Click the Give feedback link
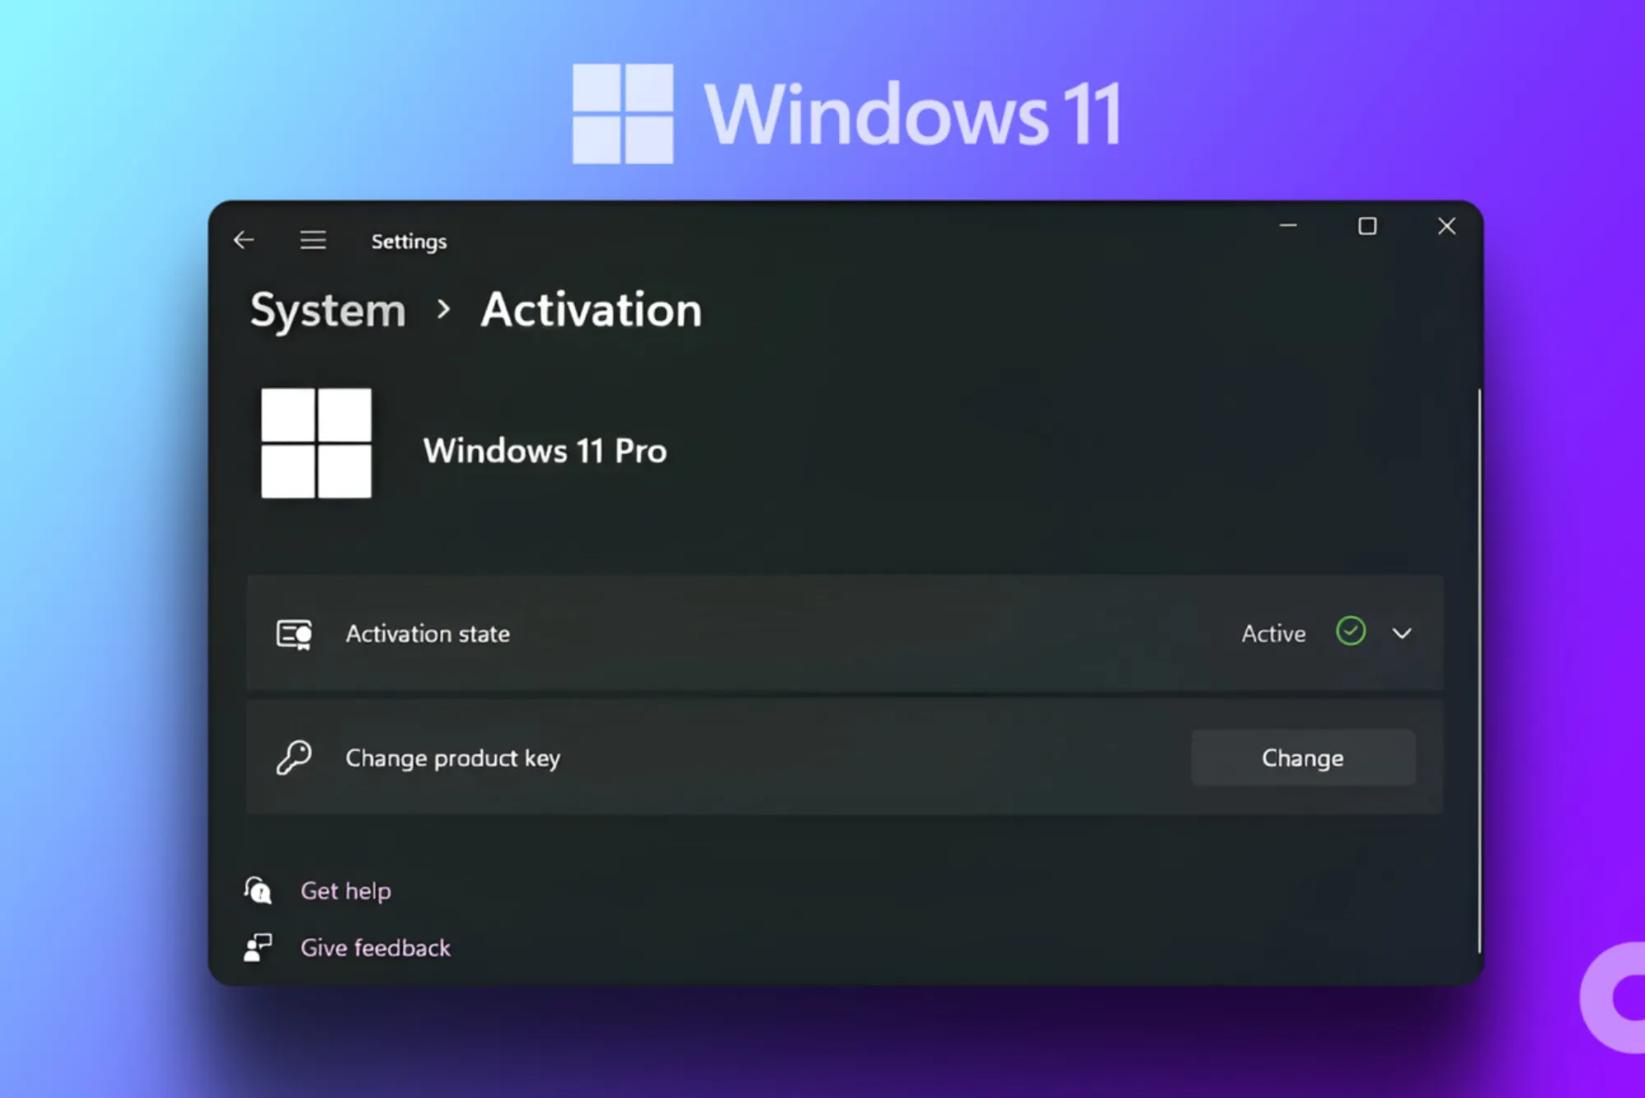Viewport: 1645px width, 1098px height. [375, 947]
